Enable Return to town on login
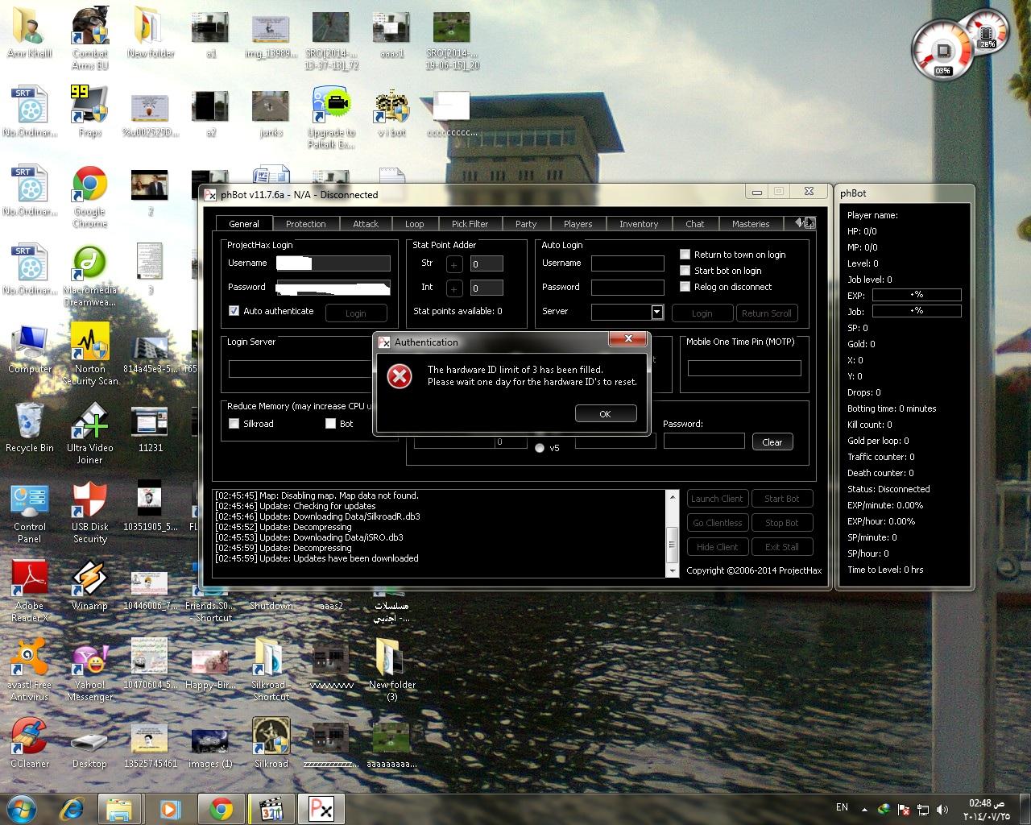This screenshot has width=1031, height=825. pyautogui.click(x=685, y=255)
